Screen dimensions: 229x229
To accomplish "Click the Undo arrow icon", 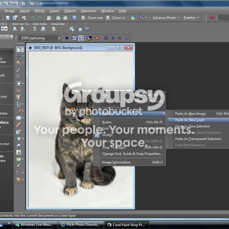I will [33, 18].
